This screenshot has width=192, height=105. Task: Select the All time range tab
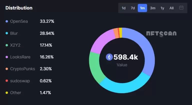(x=171, y=8)
